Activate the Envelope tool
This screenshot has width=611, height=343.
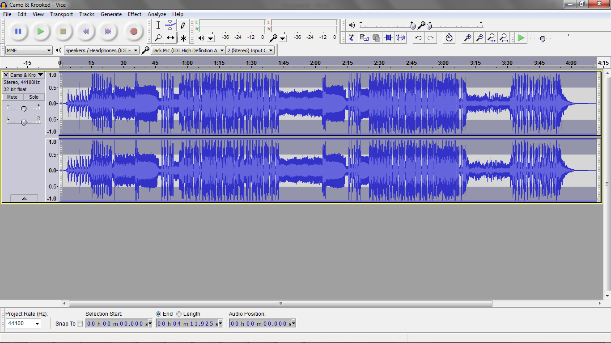[x=170, y=25]
